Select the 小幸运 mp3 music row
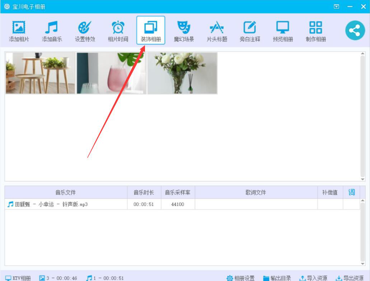Viewport: 370px width, 281px height. coord(182,204)
